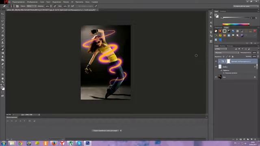The height and width of the screenshot is (146, 260).
Task: Open the Image menu
Action: coord(32,2)
